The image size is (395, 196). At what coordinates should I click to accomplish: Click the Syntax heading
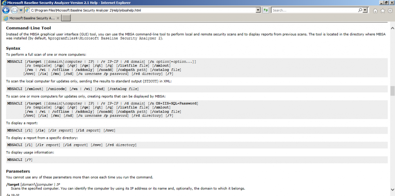(x=13, y=48)
